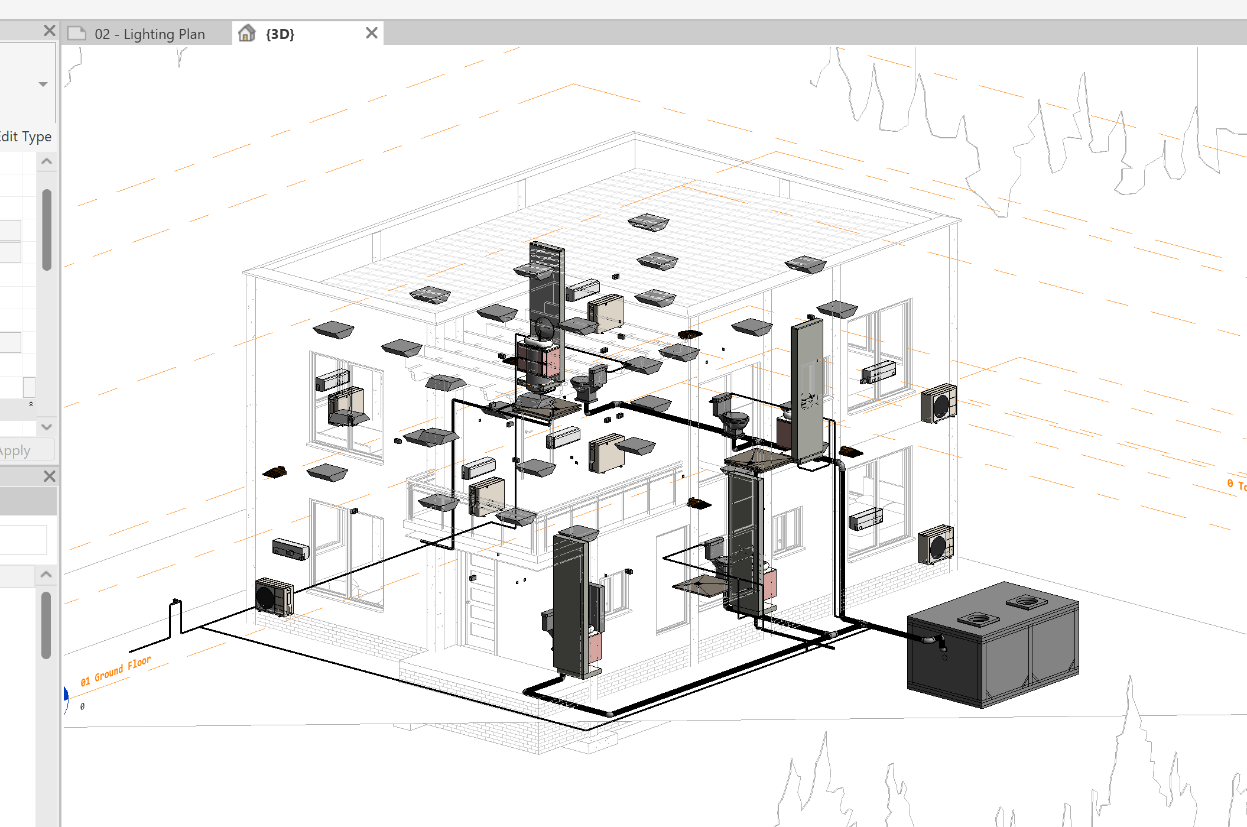This screenshot has width=1247, height=827.
Task: Click the house icon on the {3D} tab
Action: click(x=247, y=33)
